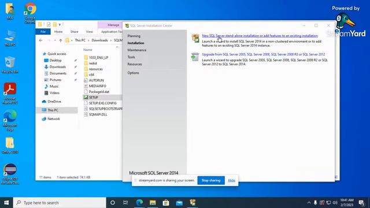Click Back arrow in File Explorer
Viewport: 370px width, 208px height.
point(40,40)
